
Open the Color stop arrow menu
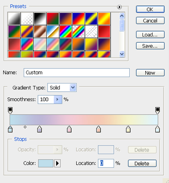(x=58, y=163)
